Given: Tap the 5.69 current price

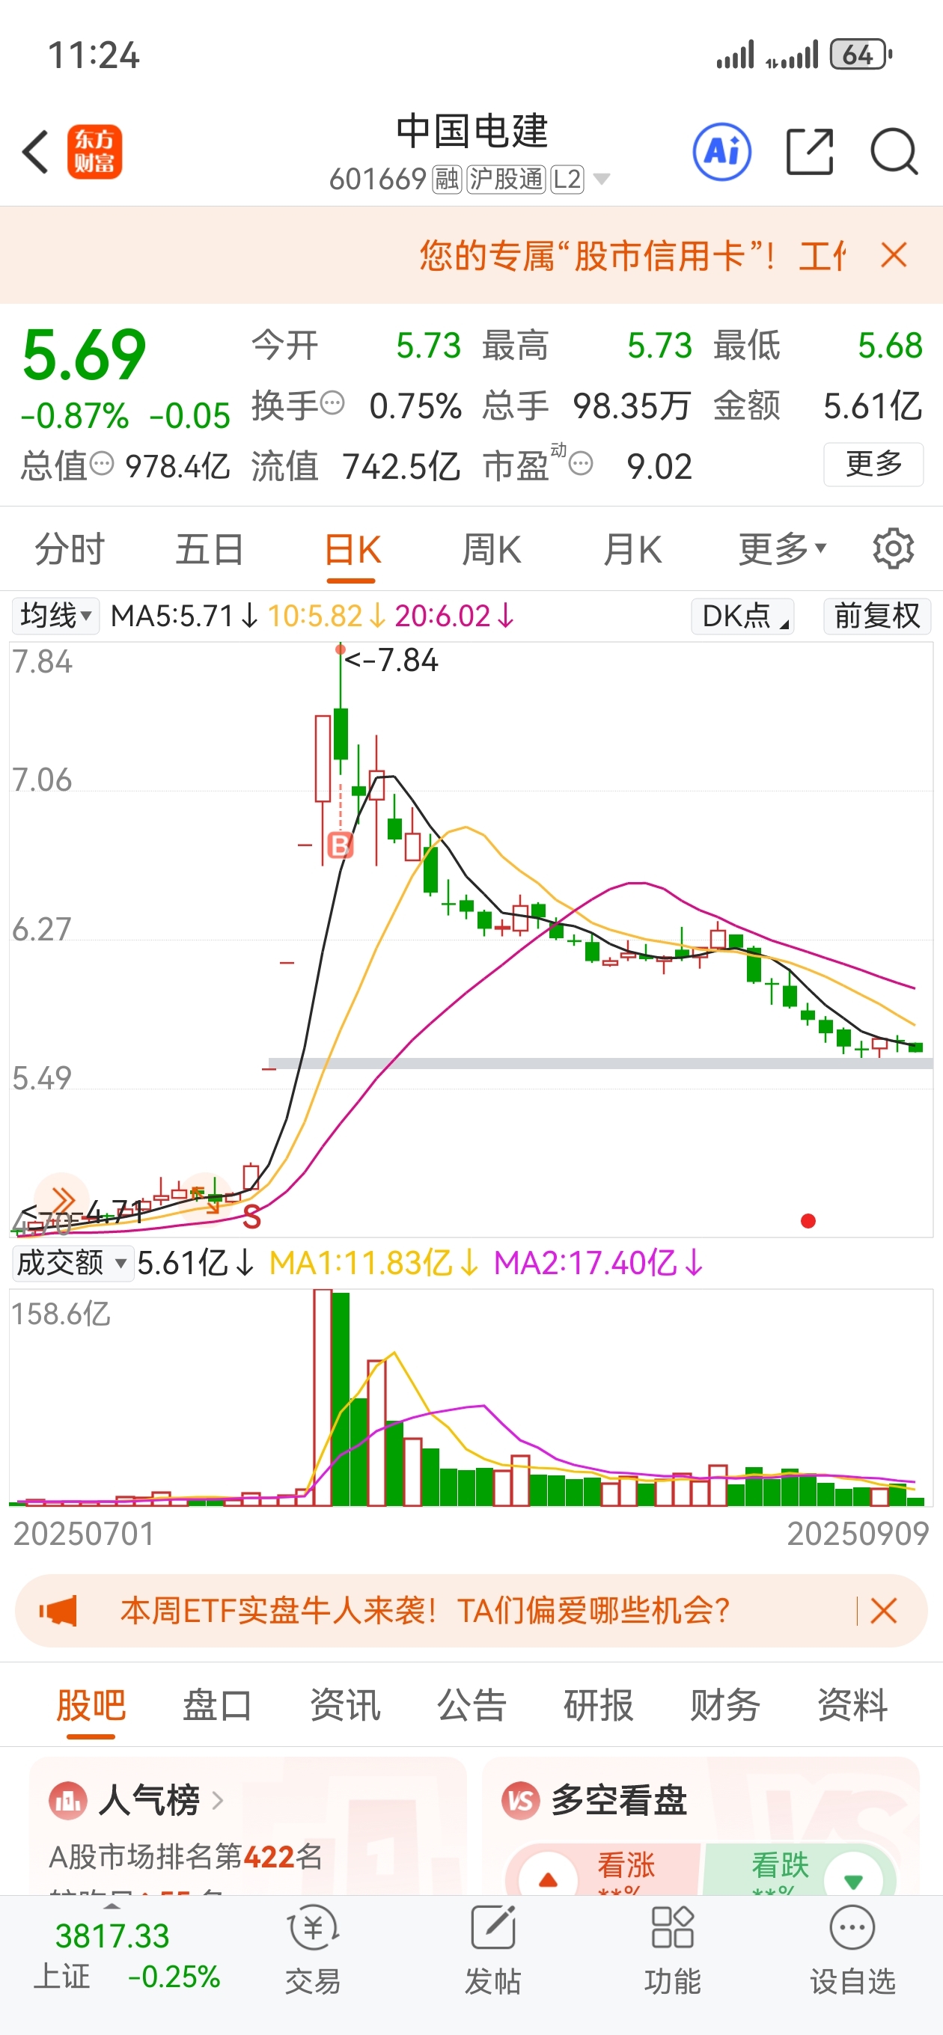Looking at the screenshot, I should tap(84, 354).
